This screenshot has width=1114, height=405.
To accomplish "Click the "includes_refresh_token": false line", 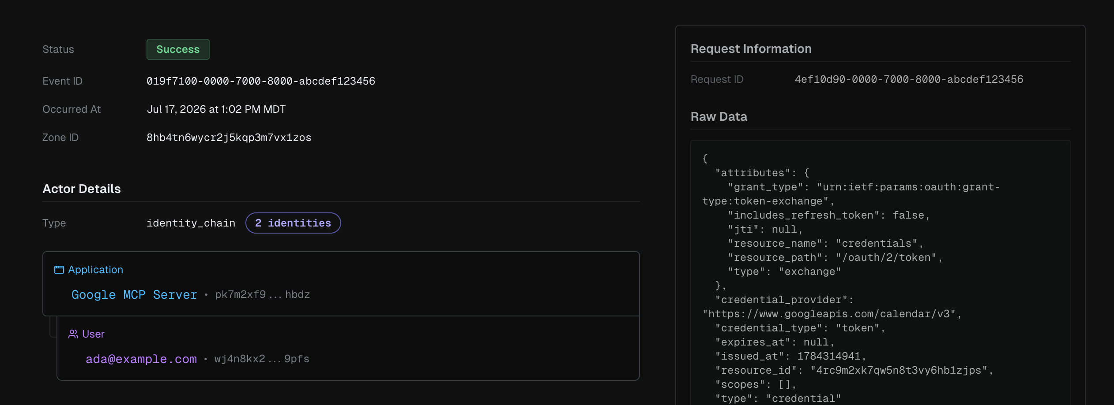I will pos(829,215).
